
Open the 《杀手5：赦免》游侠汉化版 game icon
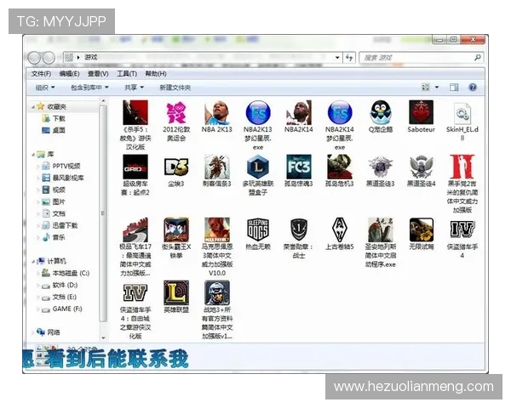(135, 112)
